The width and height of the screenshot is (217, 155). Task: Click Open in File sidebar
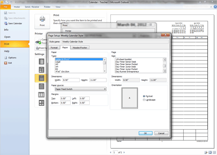point(7,37)
